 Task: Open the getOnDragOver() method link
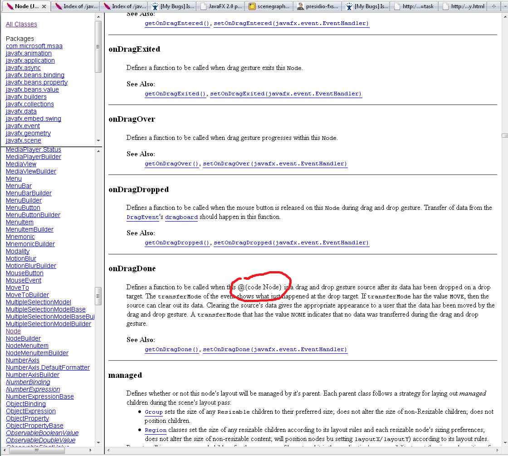click(171, 164)
